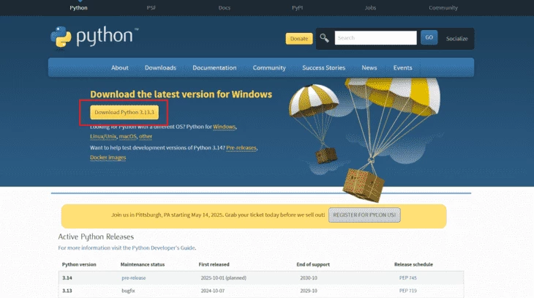
Task: Click the pre-release status link
Action: (x=133, y=278)
